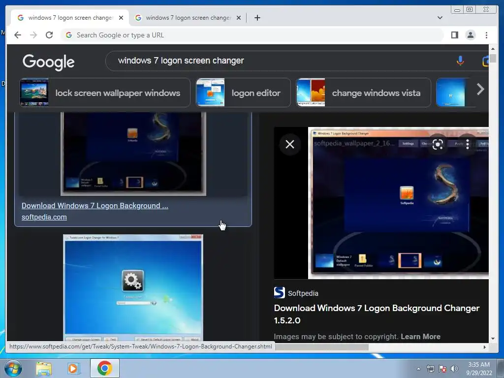Open the Windows Start menu
The image size is (504, 378).
click(13, 368)
